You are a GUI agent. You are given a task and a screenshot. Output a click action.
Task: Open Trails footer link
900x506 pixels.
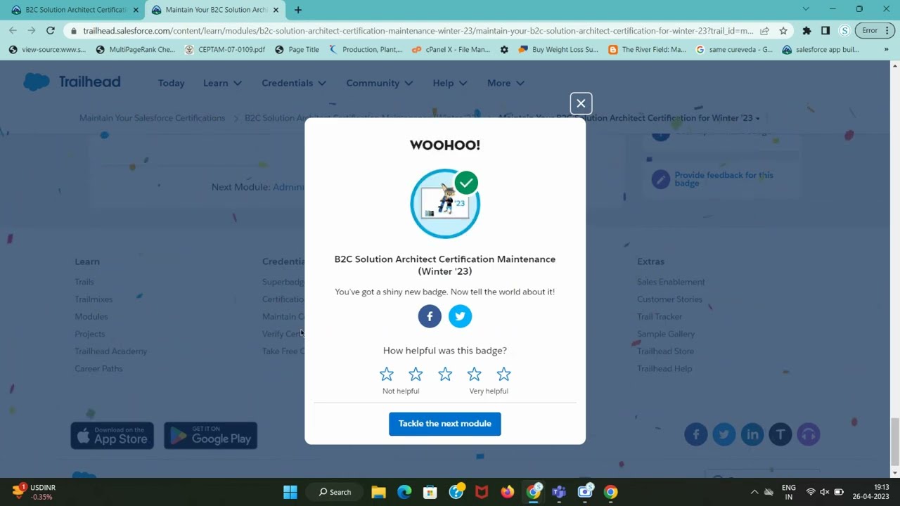(84, 282)
